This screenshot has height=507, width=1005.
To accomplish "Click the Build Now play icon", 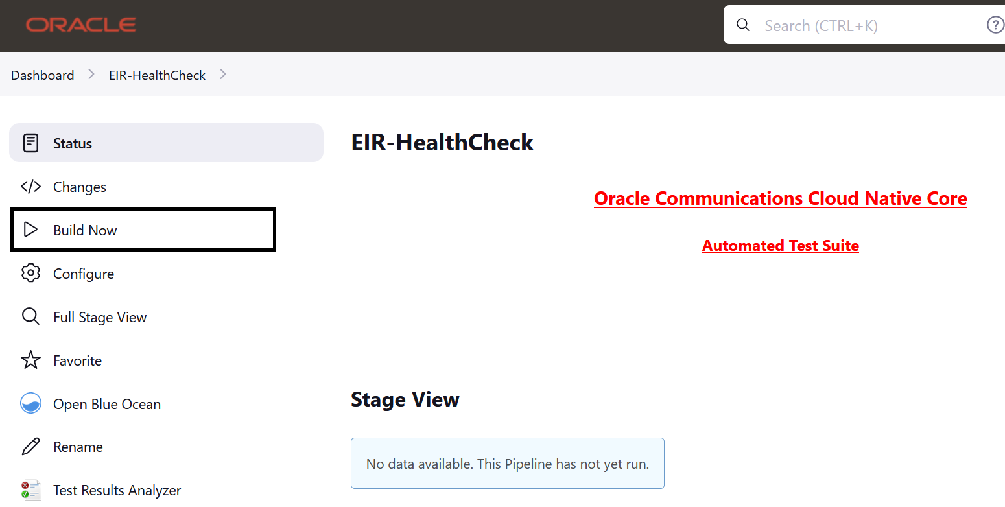I will pos(30,230).
